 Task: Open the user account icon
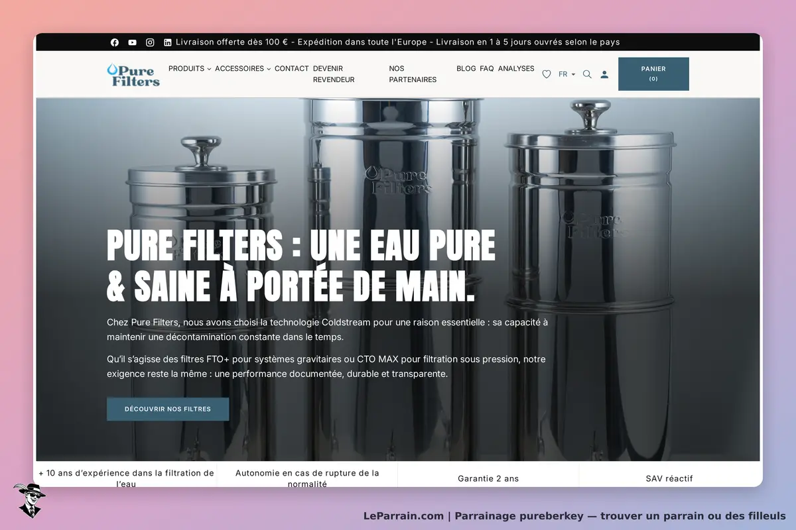click(604, 74)
